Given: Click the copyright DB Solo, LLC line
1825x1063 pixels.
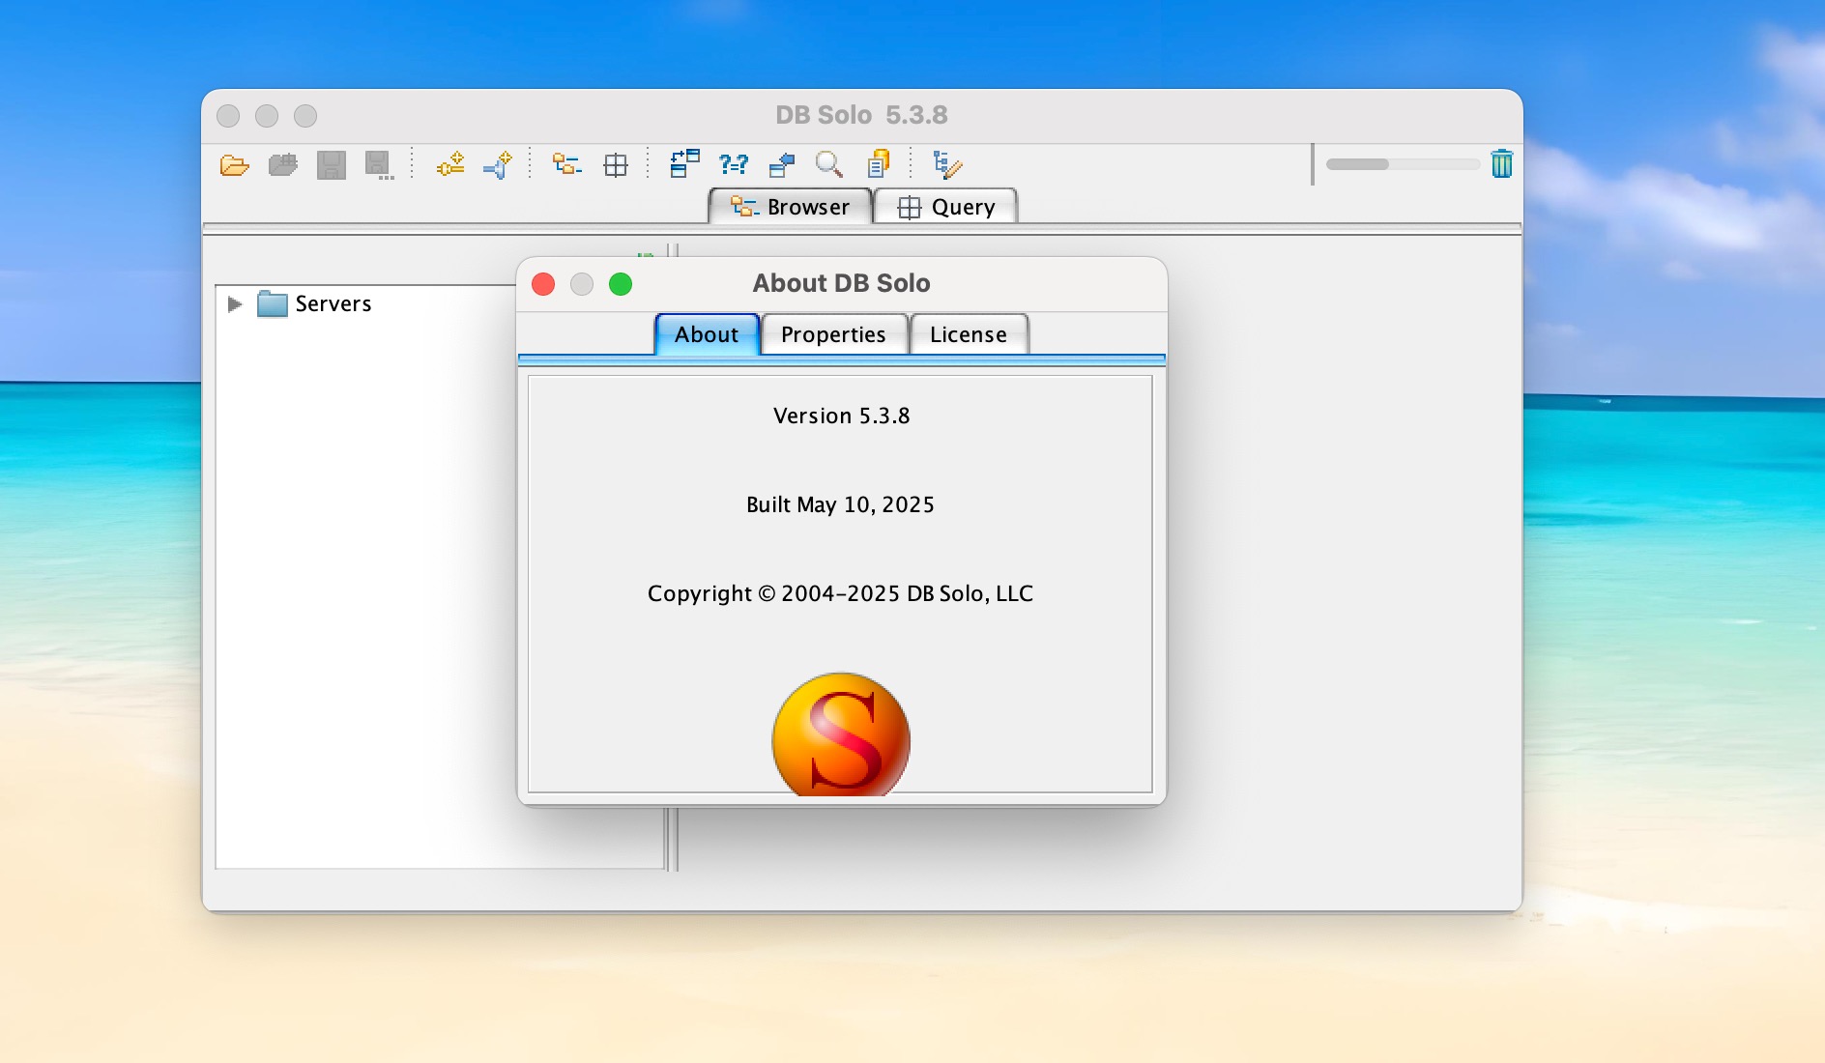Looking at the screenshot, I should [x=840, y=593].
